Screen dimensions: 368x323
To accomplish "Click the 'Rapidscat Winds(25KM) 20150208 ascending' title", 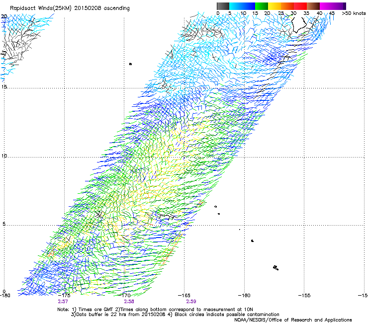I will click(70, 8).
